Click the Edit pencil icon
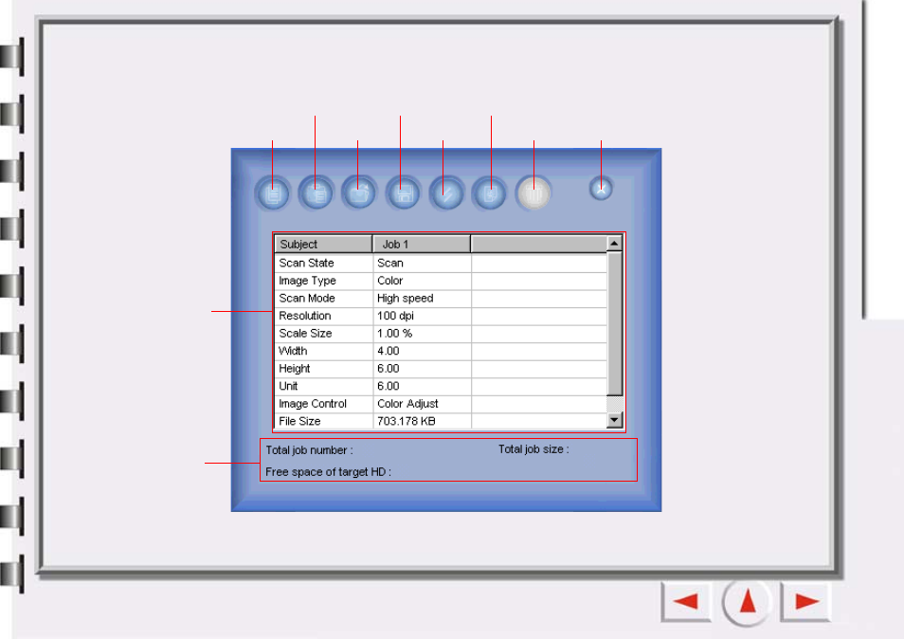Viewport: 904px width, 639px height. [446, 193]
